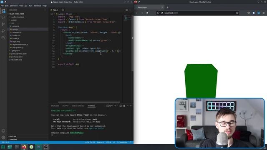Open Source Control view in activity bar
This screenshot has width=267, height=150.
click(x=3, y=24)
